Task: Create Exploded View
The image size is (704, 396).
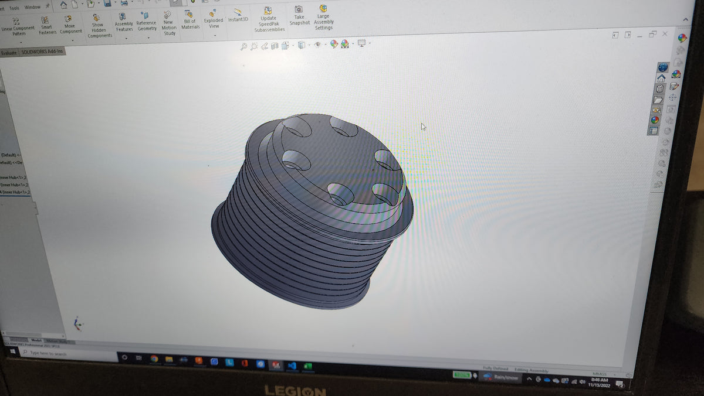Action: pos(214,19)
